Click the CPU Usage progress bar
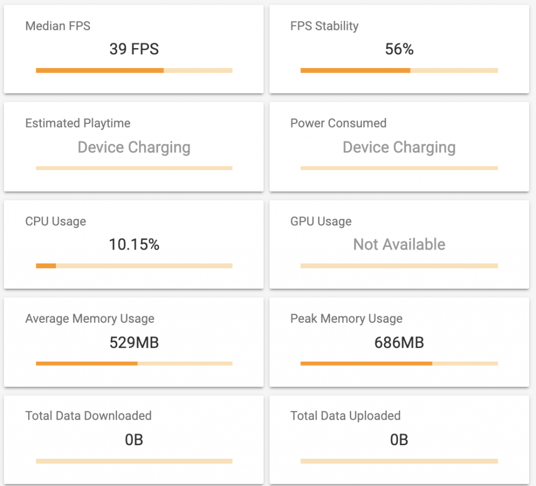The image size is (536, 486). point(134,266)
